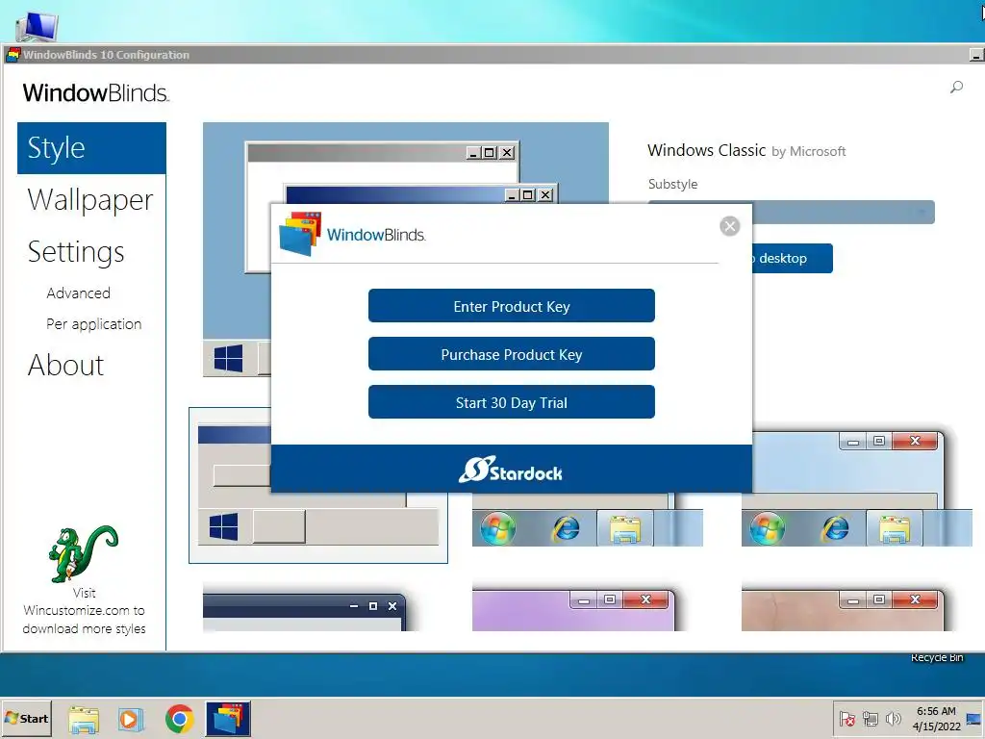Click the network tray icon
The width and height of the screenshot is (985, 739).
pos(870,719)
